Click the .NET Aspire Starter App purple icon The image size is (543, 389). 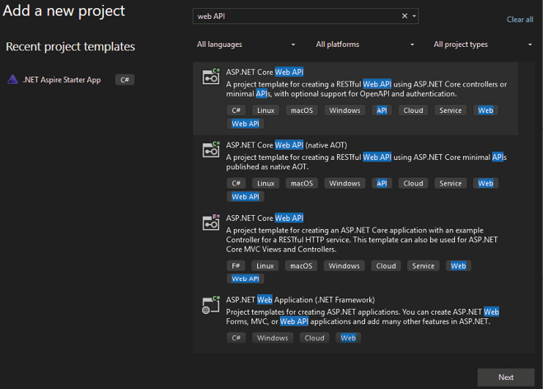pos(13,80)
